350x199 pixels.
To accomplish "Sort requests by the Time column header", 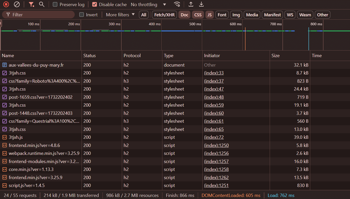I will (x=330, y=56).
